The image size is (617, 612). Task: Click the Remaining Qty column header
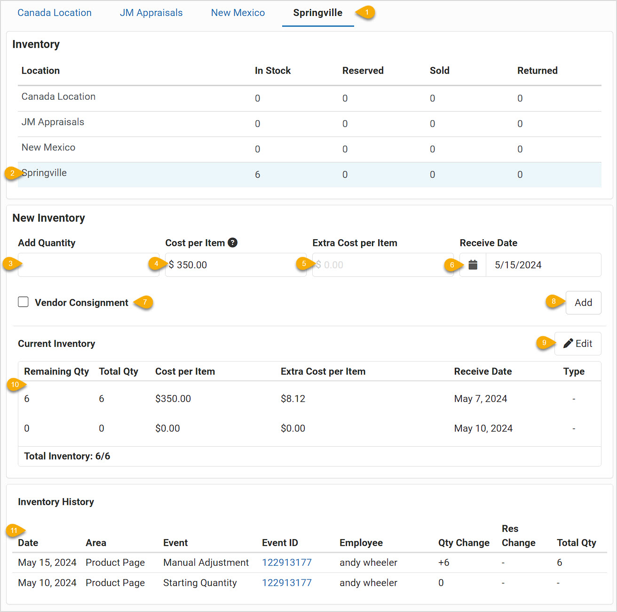56,371
